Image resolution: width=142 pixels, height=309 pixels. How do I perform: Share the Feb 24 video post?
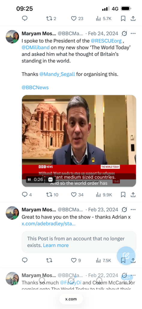pyautogui.click(x=133, y=195)
